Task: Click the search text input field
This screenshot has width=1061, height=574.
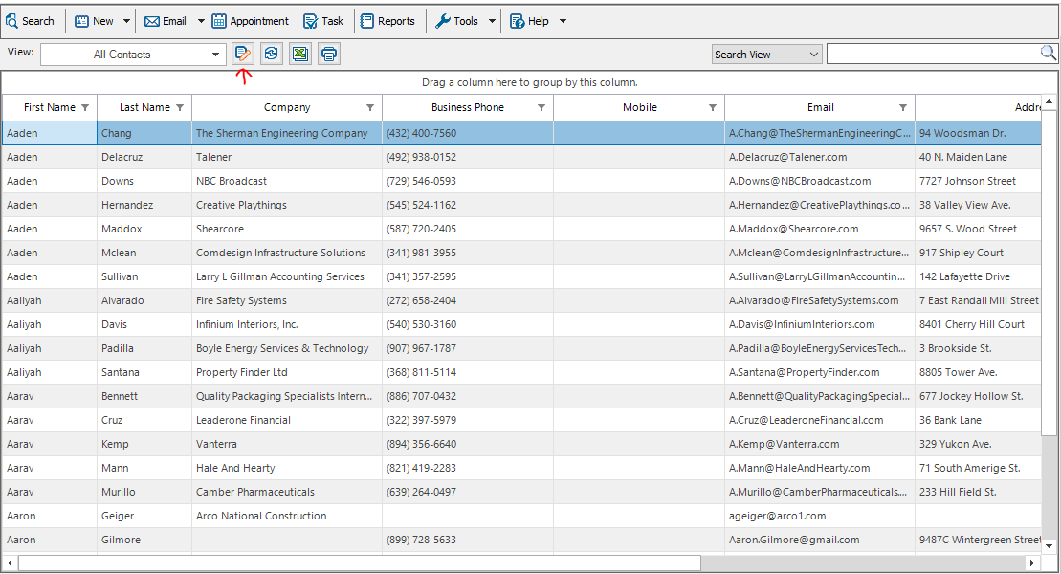Action: click(x=933, y=55)
